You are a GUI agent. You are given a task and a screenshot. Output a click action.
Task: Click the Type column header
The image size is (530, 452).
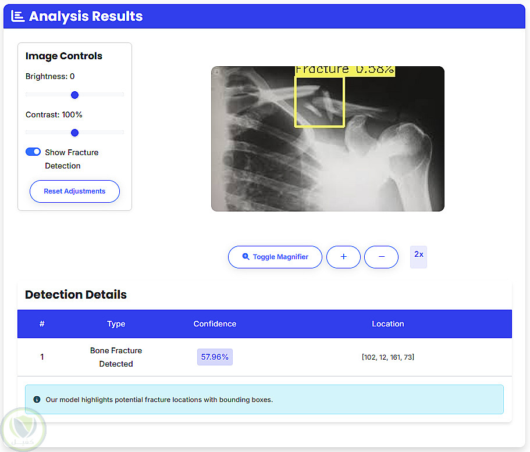click(116, 324)
